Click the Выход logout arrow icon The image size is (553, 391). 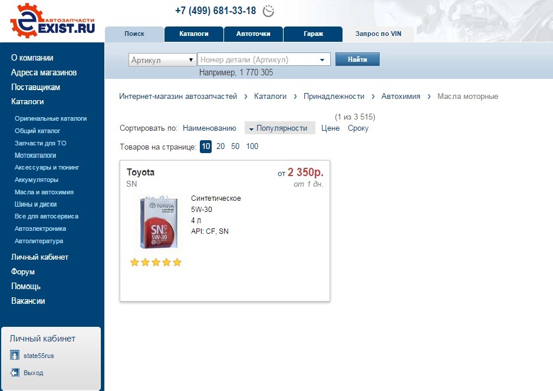(x=15, y=372)
